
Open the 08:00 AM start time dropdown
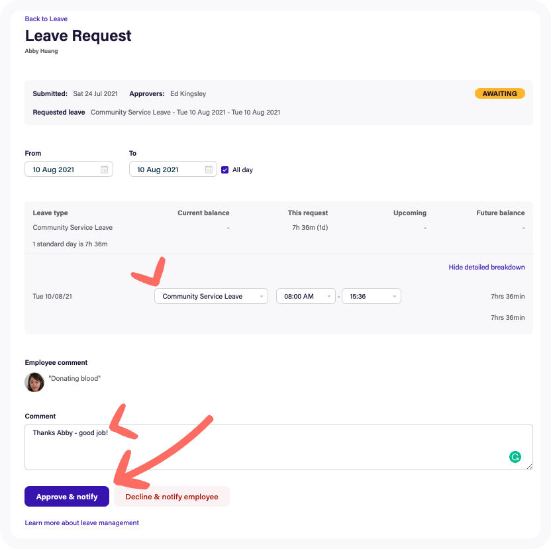305,296
